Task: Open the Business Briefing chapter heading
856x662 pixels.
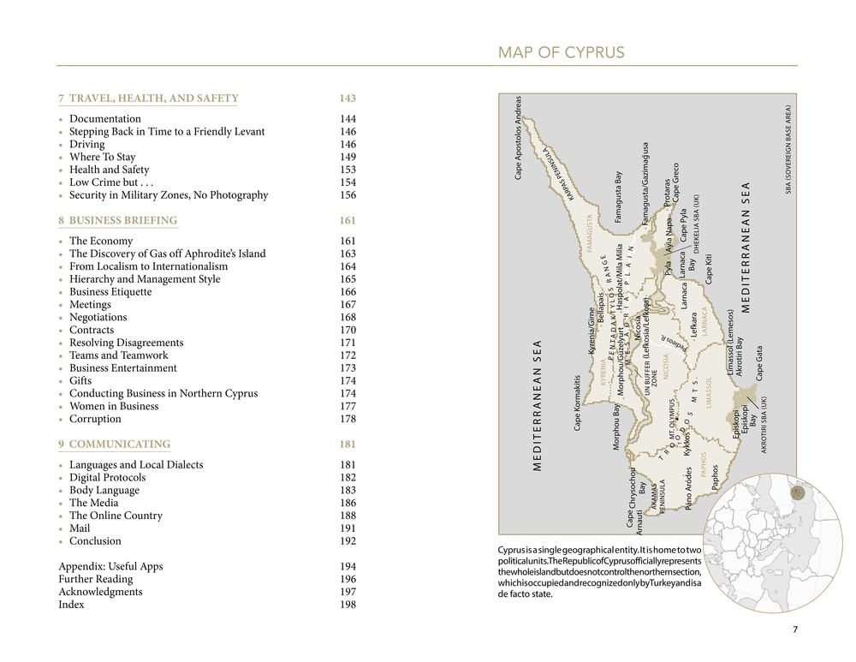Action: (x=118, y=221)
